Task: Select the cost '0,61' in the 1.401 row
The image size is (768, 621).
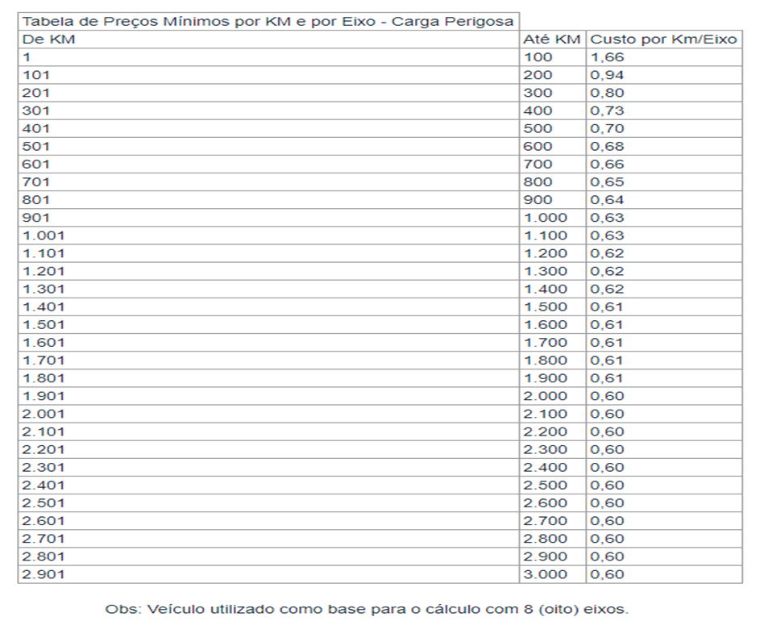Action: (664, 306)
